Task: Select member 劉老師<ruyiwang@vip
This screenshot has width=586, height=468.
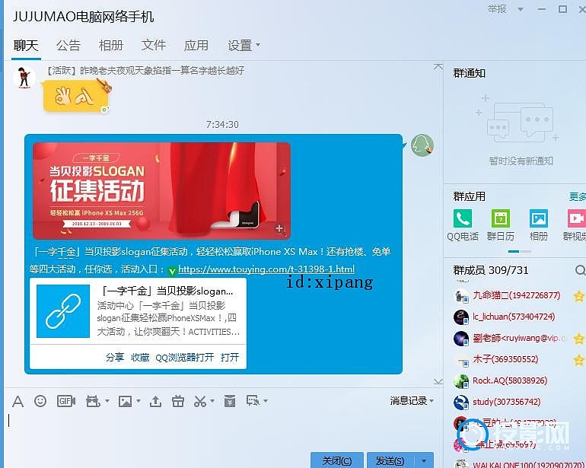Action: point(520,338)
